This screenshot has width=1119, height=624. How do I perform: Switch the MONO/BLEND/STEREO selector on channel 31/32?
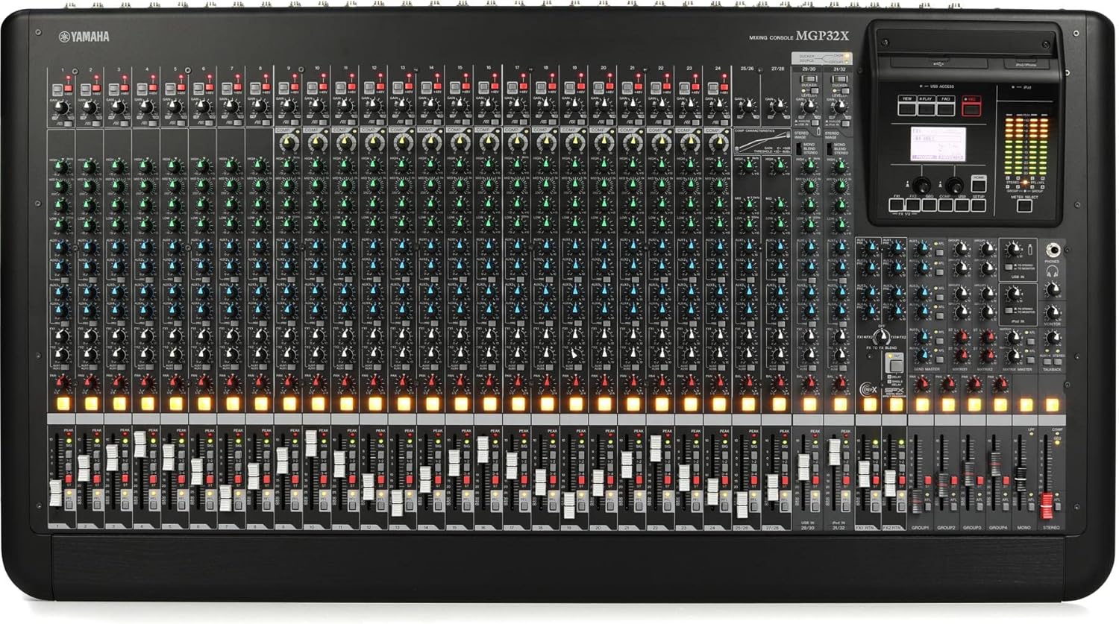(x=830, y=148)
